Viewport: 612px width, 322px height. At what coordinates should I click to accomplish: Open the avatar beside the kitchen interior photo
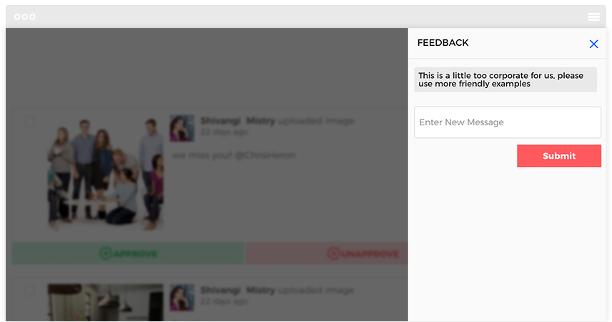pyautogui.click(x=182, y=298)
